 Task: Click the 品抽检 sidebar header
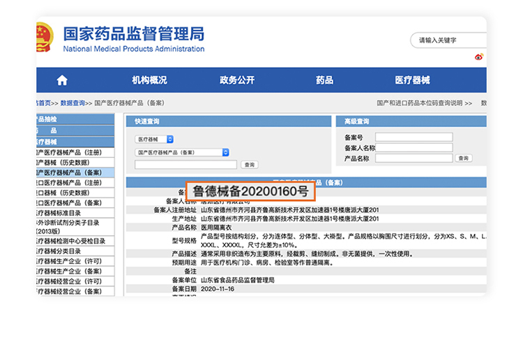pyautogui.click(x=75, y=119)
